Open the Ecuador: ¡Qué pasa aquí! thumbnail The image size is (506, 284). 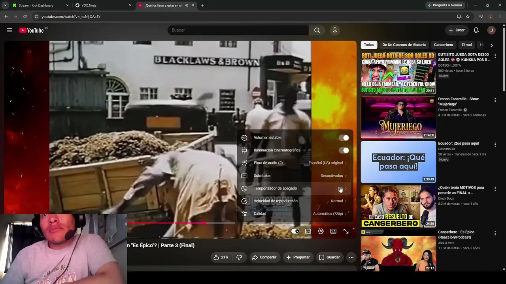coord(398,162)
